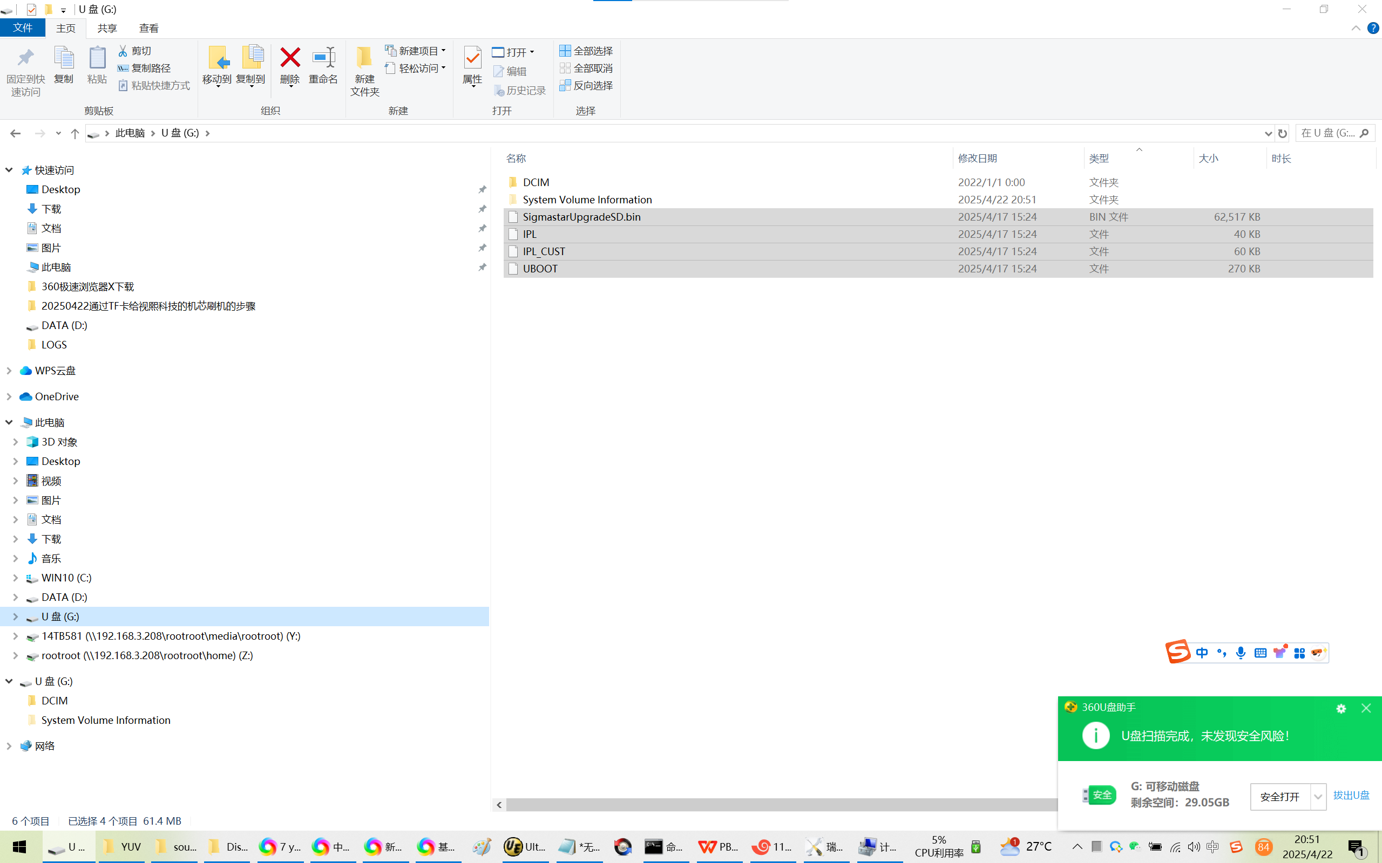Click the 拔出U盘 link
Image resolution: width=1382 pixels, height=863 pixels.
point(1351,795)
